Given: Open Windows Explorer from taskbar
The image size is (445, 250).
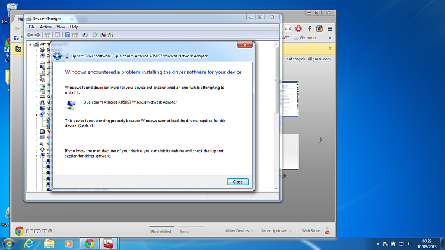Looking at the screenshot, I should tap(49, 243).
